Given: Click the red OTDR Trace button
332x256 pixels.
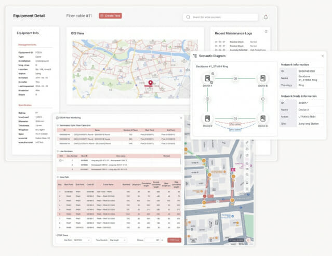Looking at the screenshot, I should pyautogui.click(x=174, y=240).
